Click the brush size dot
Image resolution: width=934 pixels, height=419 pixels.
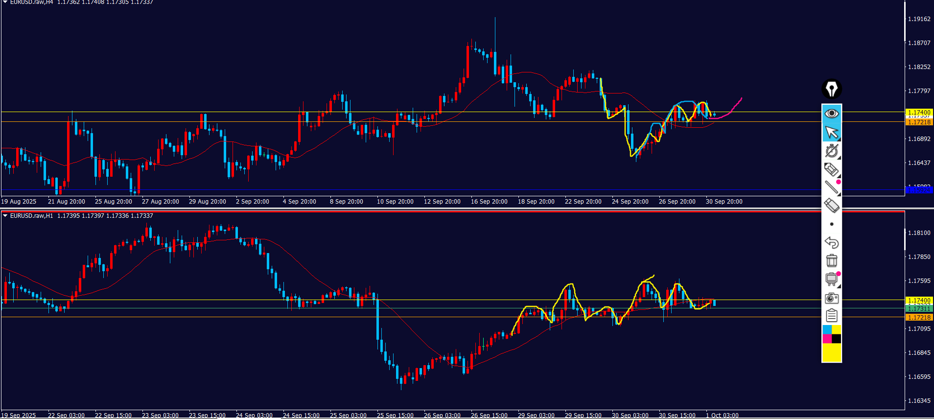tap(831, 224)
